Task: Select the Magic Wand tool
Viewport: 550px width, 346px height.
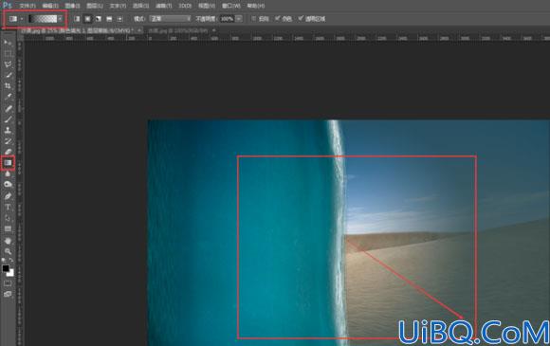Action: (8, 76)
